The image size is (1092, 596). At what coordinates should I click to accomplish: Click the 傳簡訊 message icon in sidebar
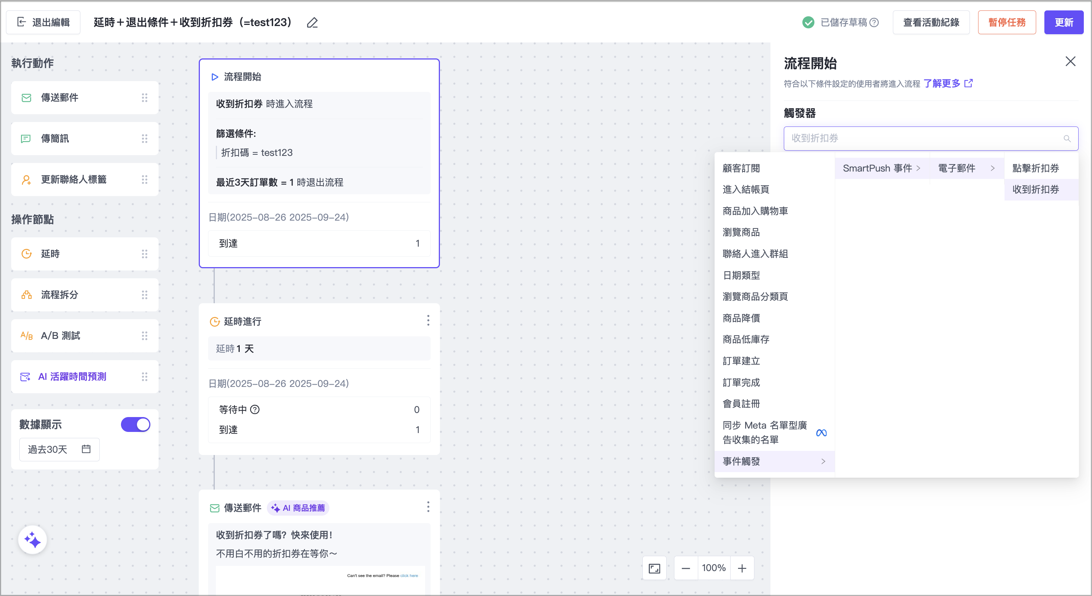(x=26, y=138)
